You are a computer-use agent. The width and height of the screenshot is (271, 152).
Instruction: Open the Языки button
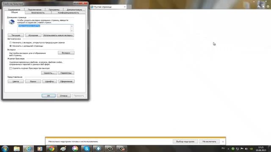(x=33, y=81)
